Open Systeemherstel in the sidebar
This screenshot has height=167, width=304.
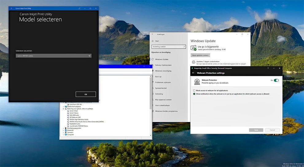pos(161,88)
